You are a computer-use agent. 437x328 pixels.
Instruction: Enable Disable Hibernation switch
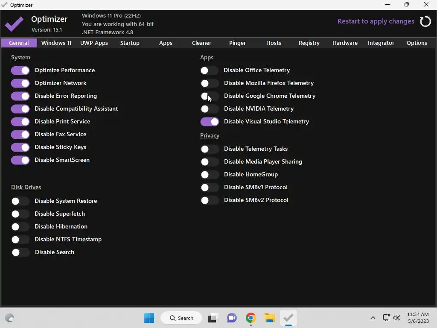20,227
